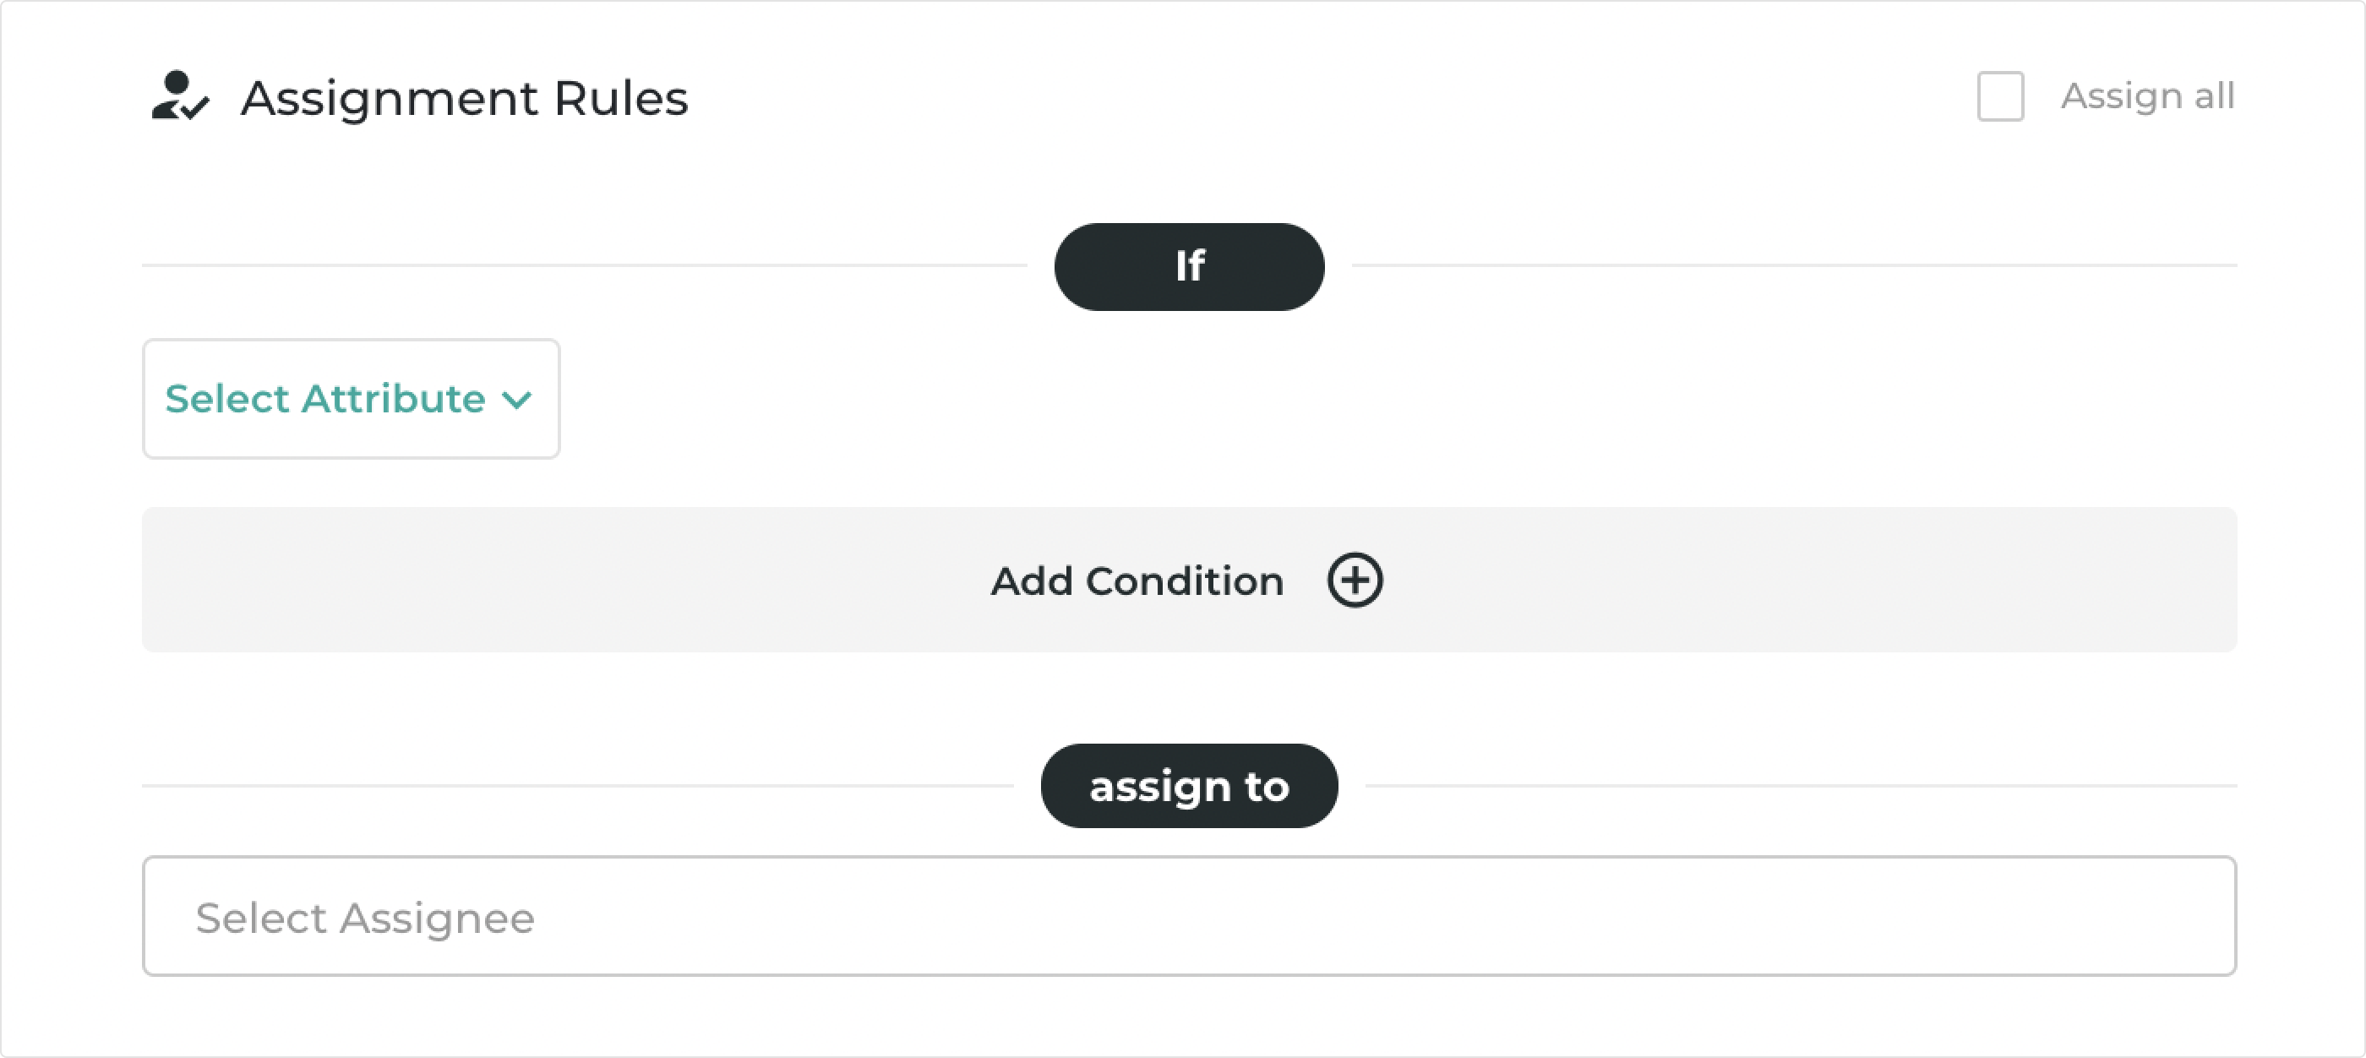The height and width of the screenshot is (1058, 2366).
Task: Click the dark assign to pill
Action: pyautogui.click(x=1190, y=786)
